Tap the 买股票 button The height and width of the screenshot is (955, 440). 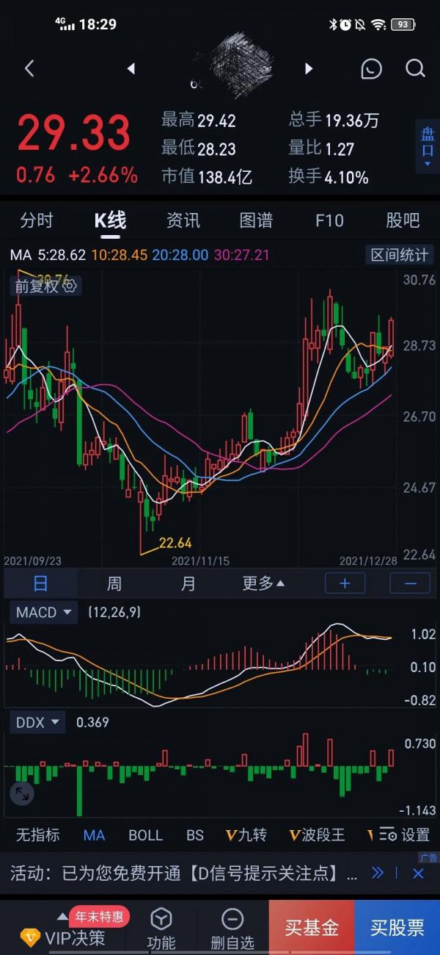click(x=397, y=927)
